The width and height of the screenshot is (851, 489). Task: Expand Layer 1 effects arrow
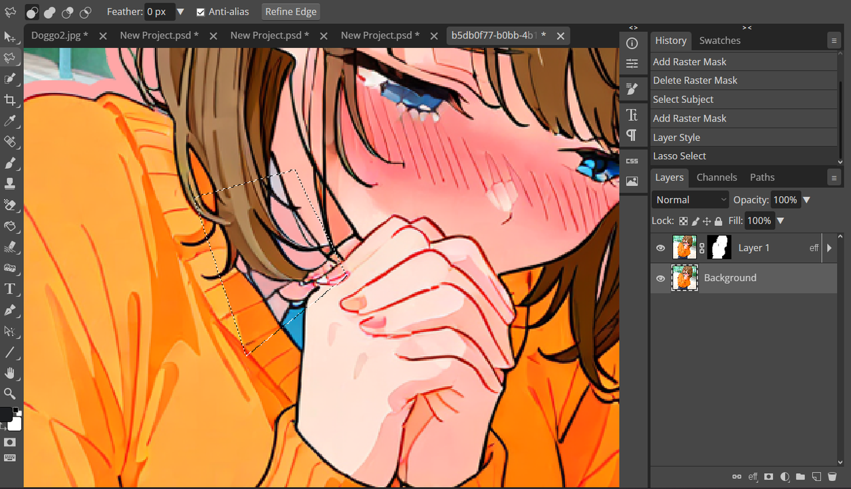click(x=829, y=248)
